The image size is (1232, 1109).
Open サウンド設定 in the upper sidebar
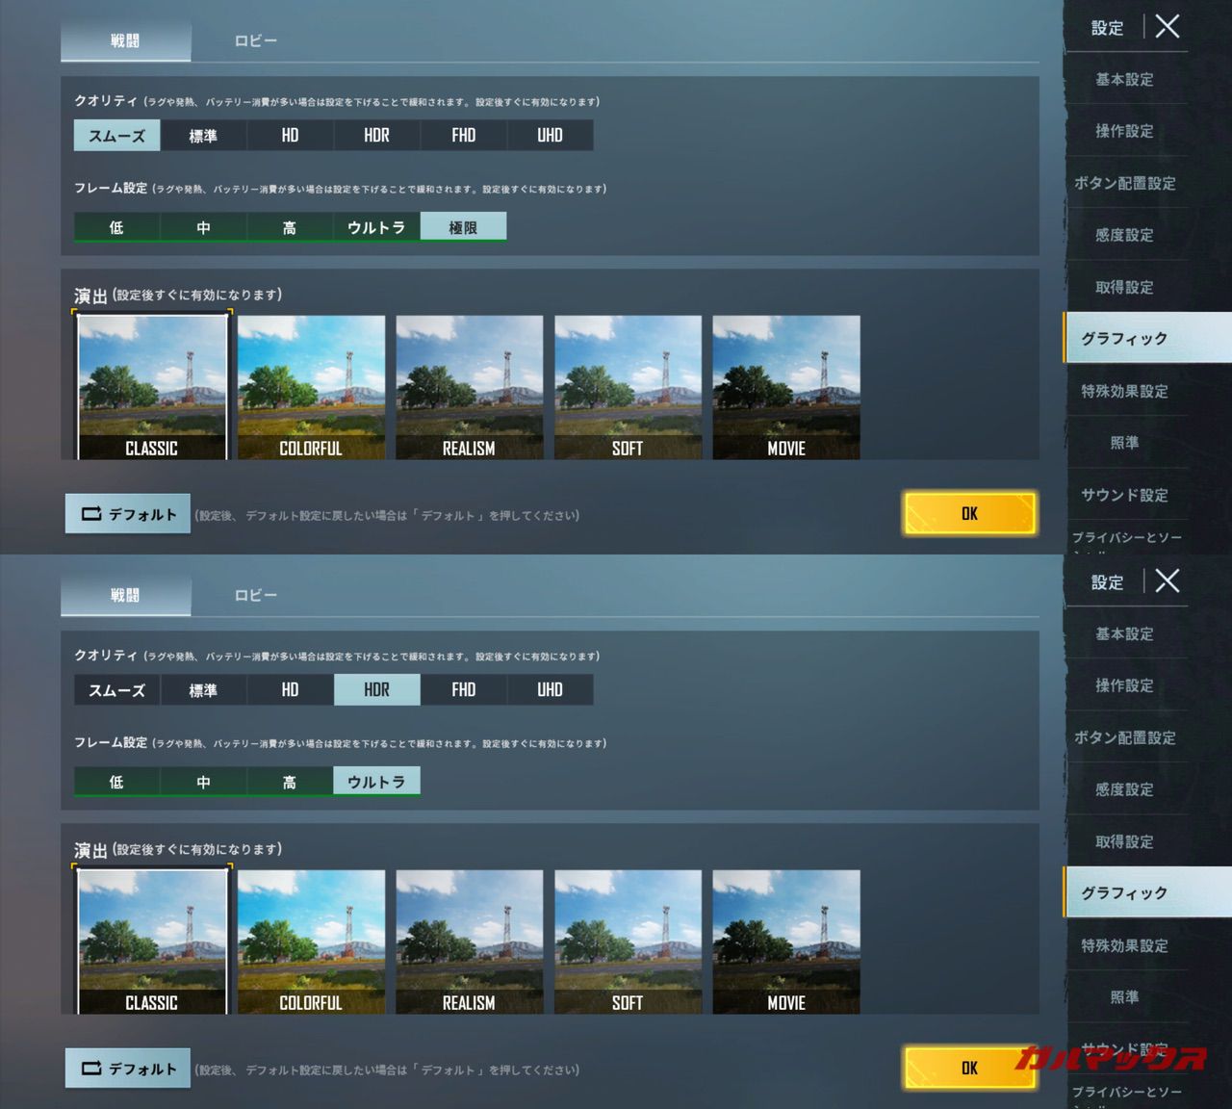click(1124, 495)
